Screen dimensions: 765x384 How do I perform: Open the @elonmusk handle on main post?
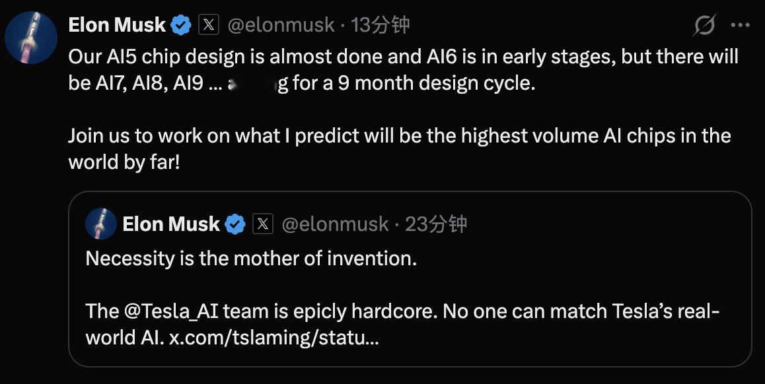(x=281, y=25)
